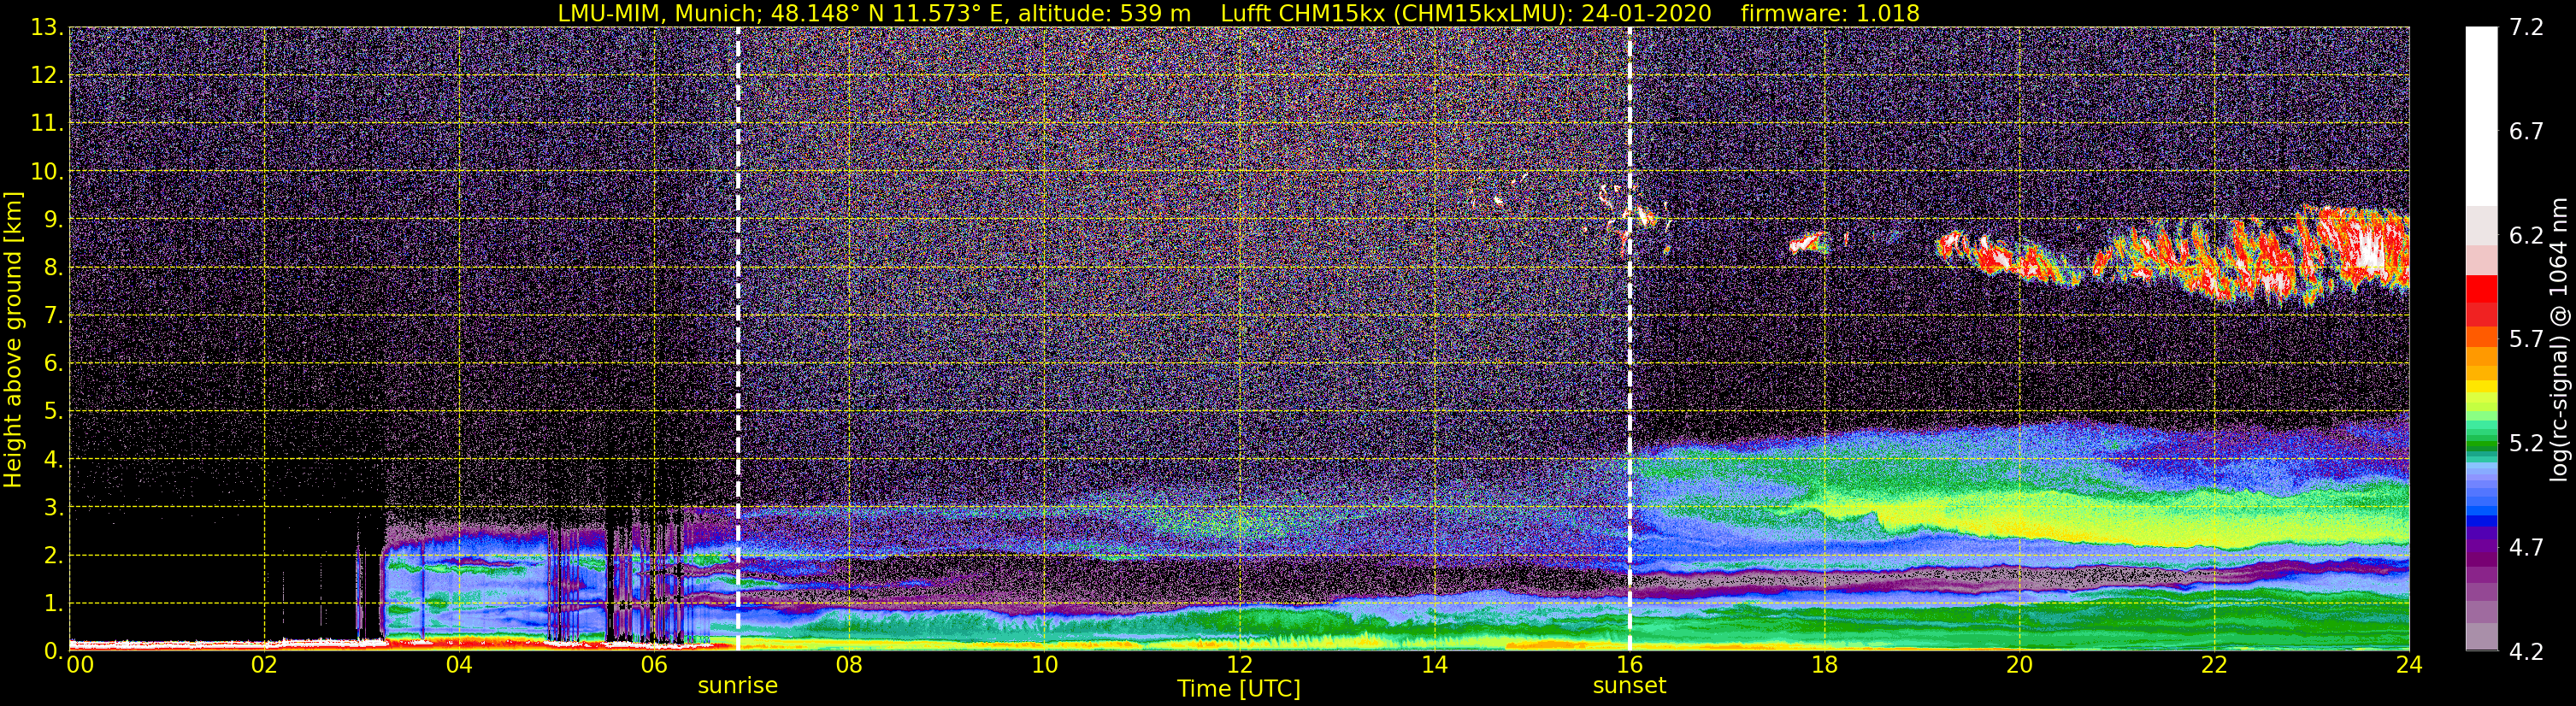This screenshot has height=706, width=2576.
Task: Click height axis tick label '12.'
Action: point(47,76)
